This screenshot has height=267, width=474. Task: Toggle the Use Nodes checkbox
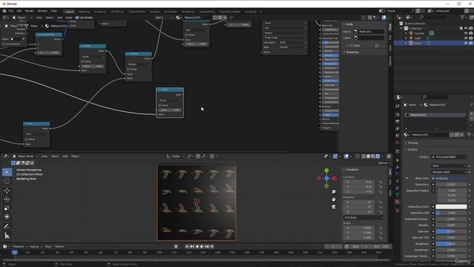coord(77,18)
